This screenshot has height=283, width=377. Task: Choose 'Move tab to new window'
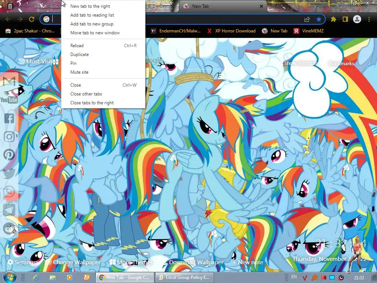[x=103, y=33]
